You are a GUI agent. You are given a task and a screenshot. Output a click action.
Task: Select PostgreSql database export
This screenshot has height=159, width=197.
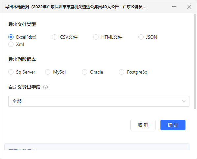click(x=122, y=72)
